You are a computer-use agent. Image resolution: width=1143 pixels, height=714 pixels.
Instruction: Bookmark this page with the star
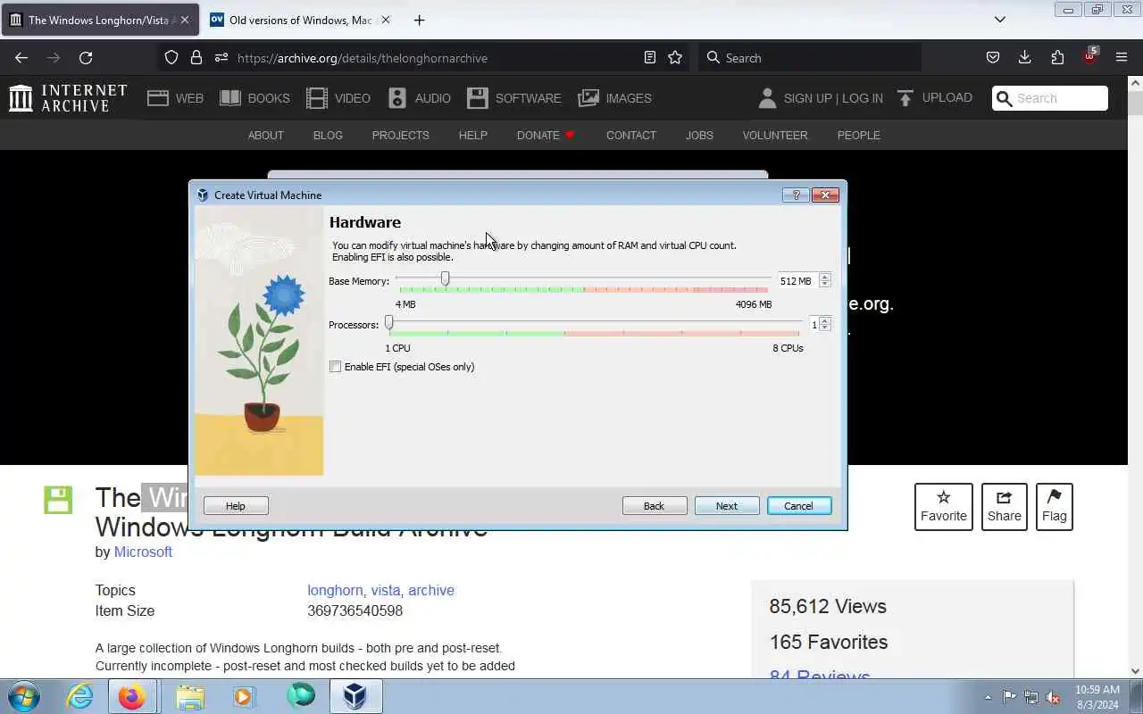click(675, 57)
